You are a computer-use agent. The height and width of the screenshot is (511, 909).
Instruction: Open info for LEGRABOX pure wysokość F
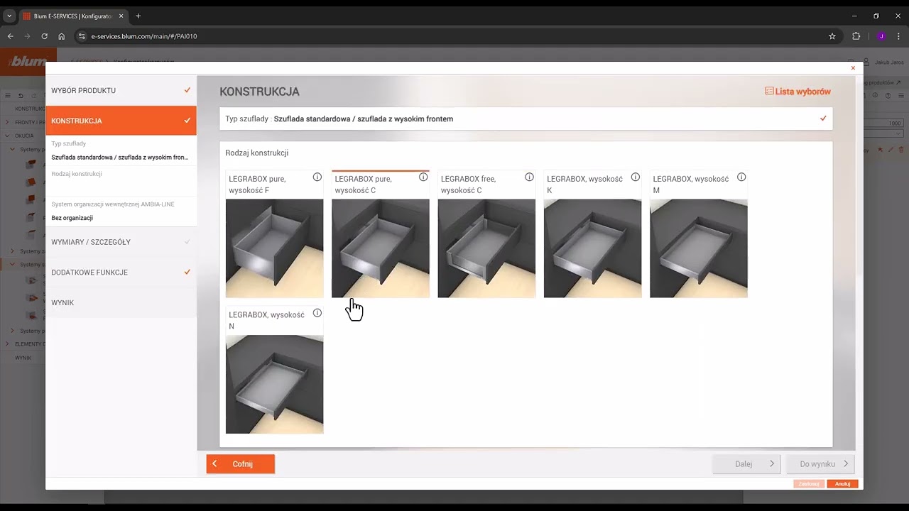(x=317, y=177)
